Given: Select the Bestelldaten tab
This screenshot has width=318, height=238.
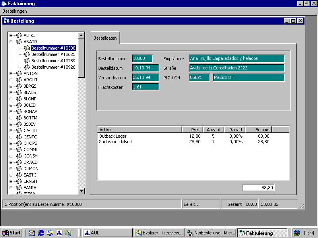Looking at the screenshot, I should click(x=105, y=38).
